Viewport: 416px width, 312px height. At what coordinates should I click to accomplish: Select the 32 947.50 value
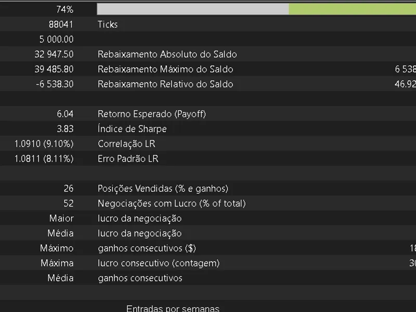click(54, 54)
